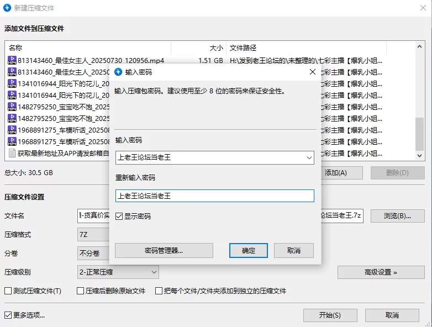Click the 文件路径 column header
This screenshot has height=327, width=432.
(x=307, y=48)
